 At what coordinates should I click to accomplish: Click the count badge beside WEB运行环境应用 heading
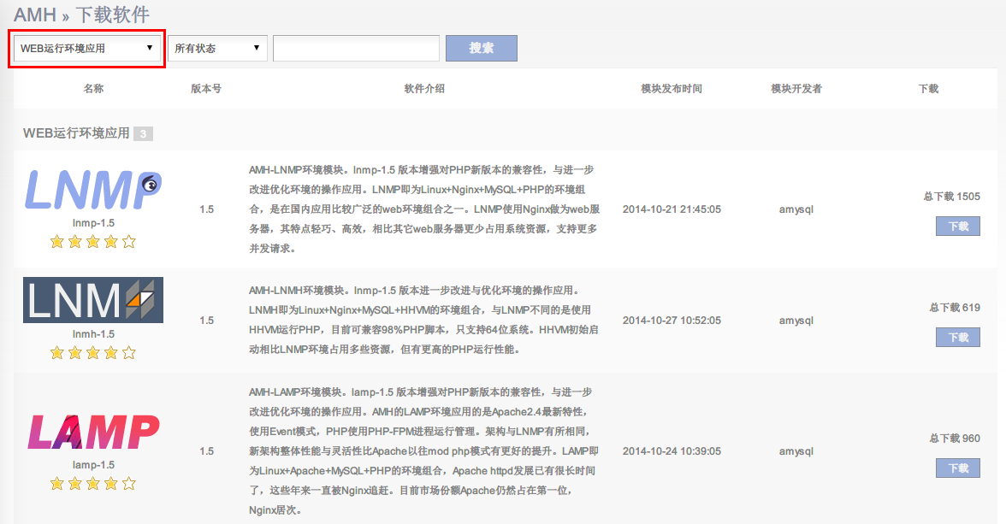click(143, 134)
